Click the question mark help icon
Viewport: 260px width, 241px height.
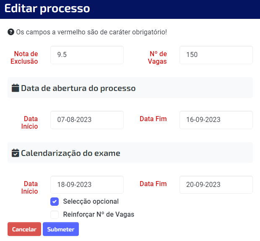point(11,32)
